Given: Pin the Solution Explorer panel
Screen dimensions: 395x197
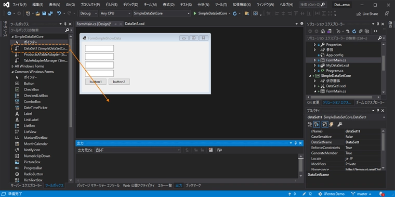Looking at the screenshot, I should click(378, 24).
